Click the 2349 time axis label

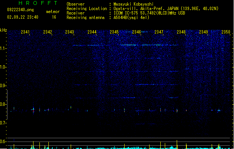203,32
